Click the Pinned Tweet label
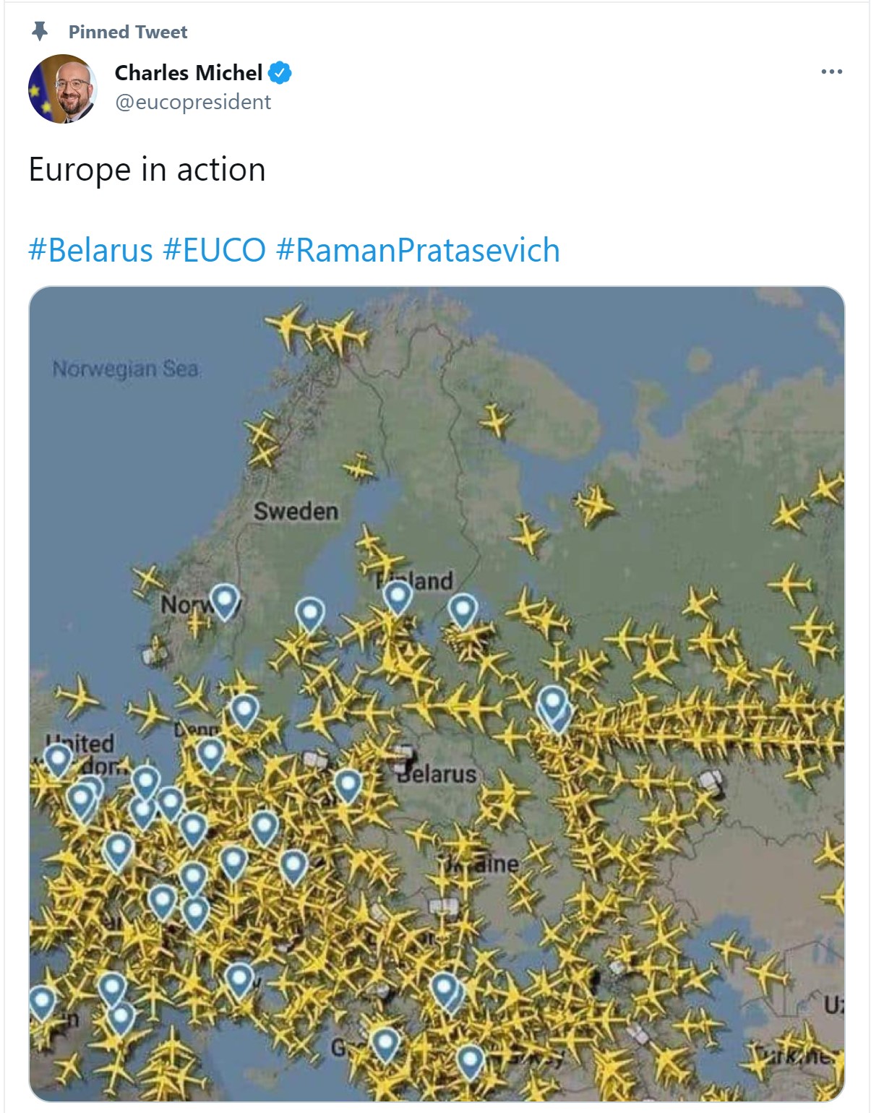The width and height of the screenshot is (871, 1113). coord(128,32)
